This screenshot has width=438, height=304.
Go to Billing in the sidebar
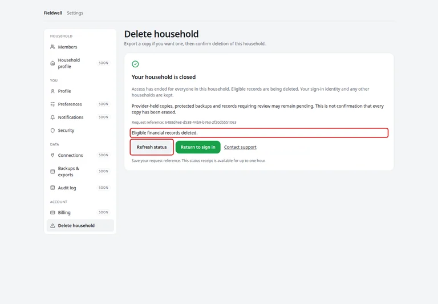pyautogui.click(x=80, y=213)
